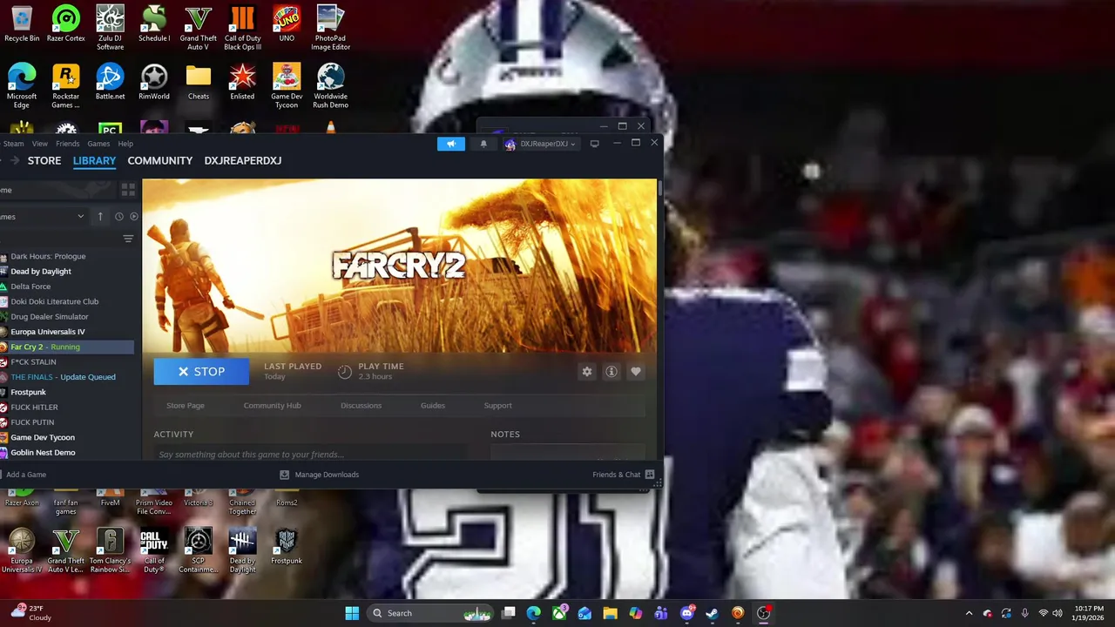Select the UNO desktop icon

pyautogui.click(x=287, y=25)
